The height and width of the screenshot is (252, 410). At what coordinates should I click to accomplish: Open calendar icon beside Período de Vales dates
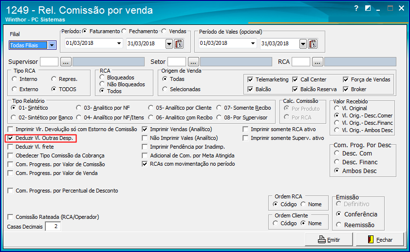(313, 44)
